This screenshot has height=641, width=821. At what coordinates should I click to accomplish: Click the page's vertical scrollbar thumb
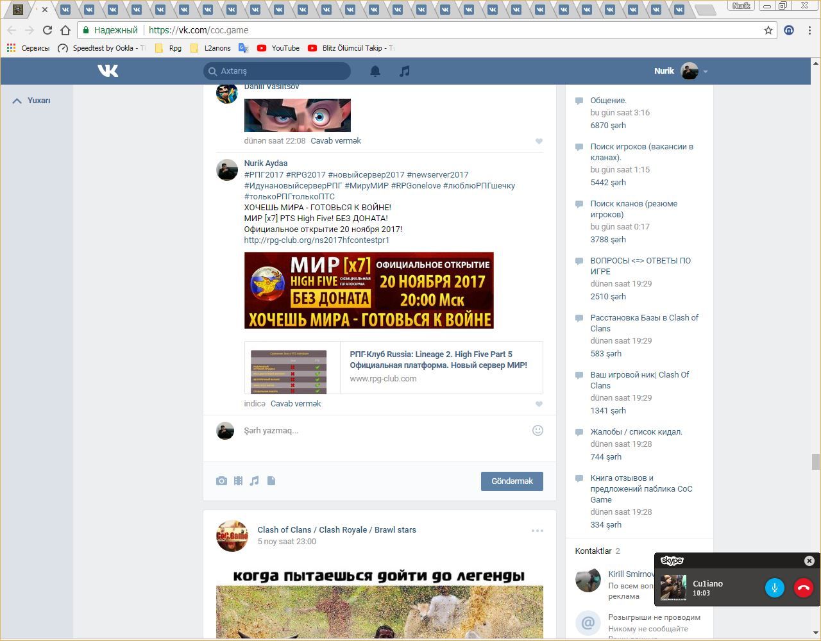[x=816, y=462]
